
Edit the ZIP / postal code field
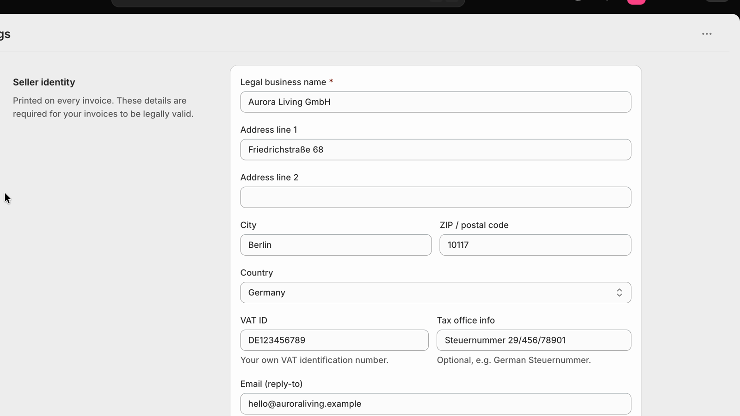(x=535, y=245)
